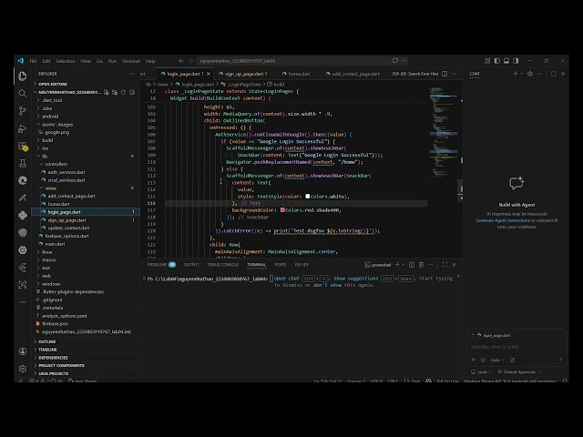Open the Testing flask view

[23, 163]
